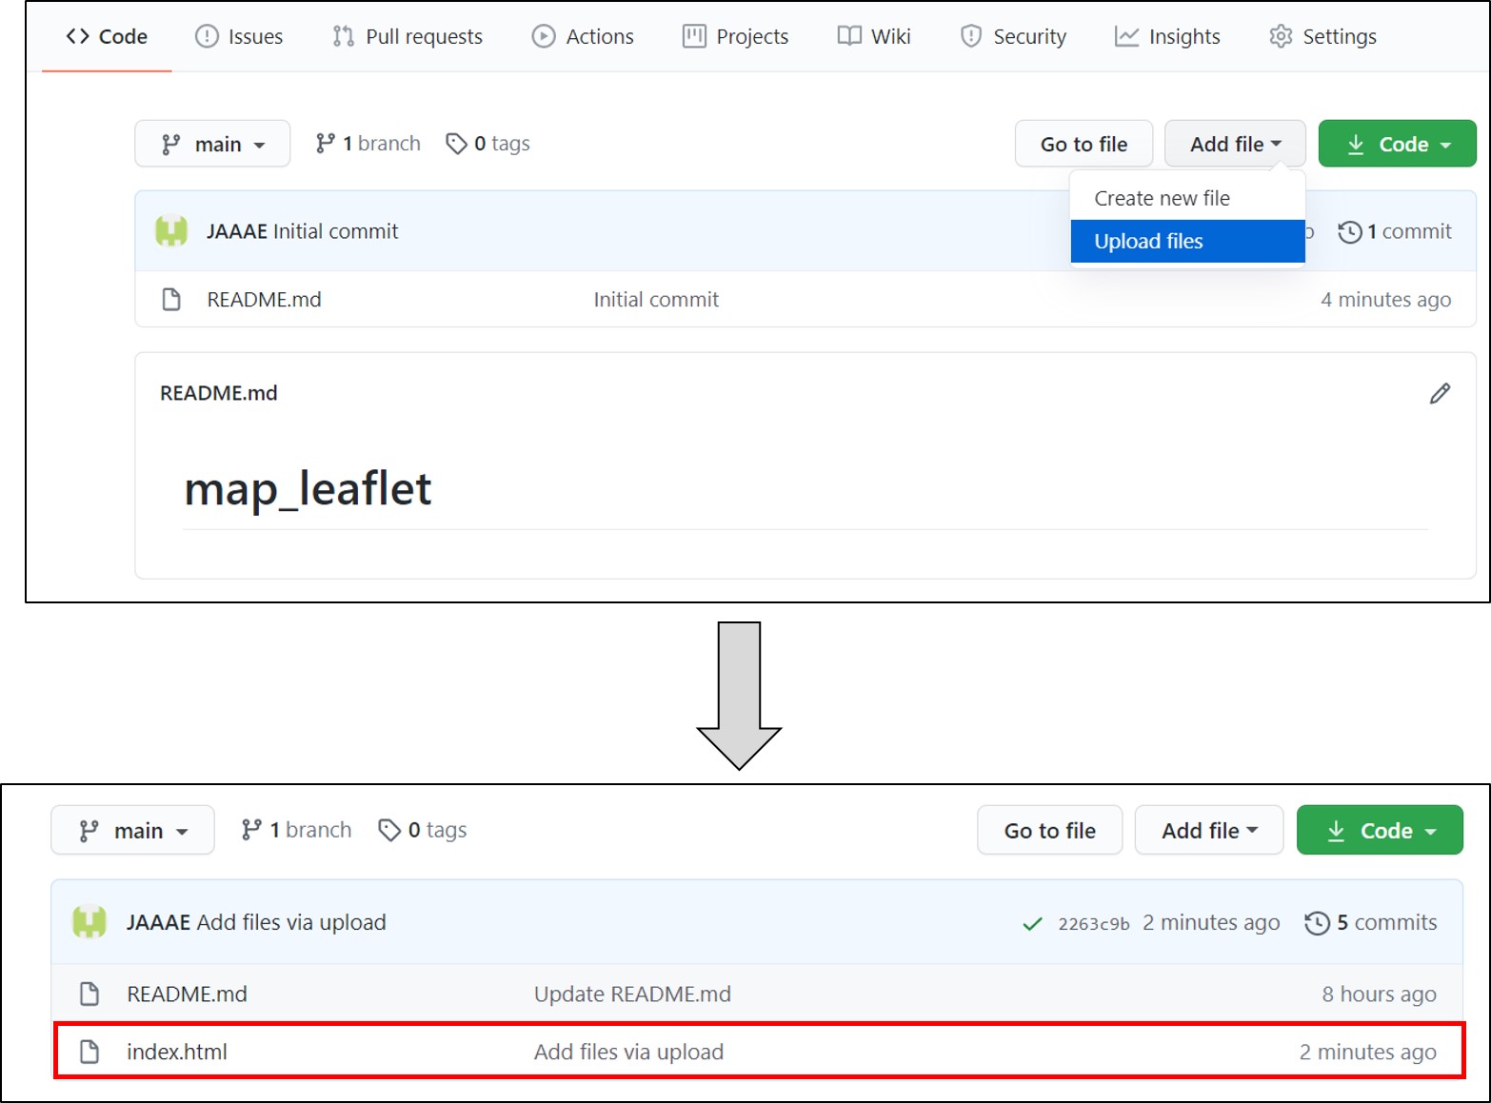Switch to the Pull requests tab
The width and height of the screenshot is (1491, 1103).
point(408,36)
